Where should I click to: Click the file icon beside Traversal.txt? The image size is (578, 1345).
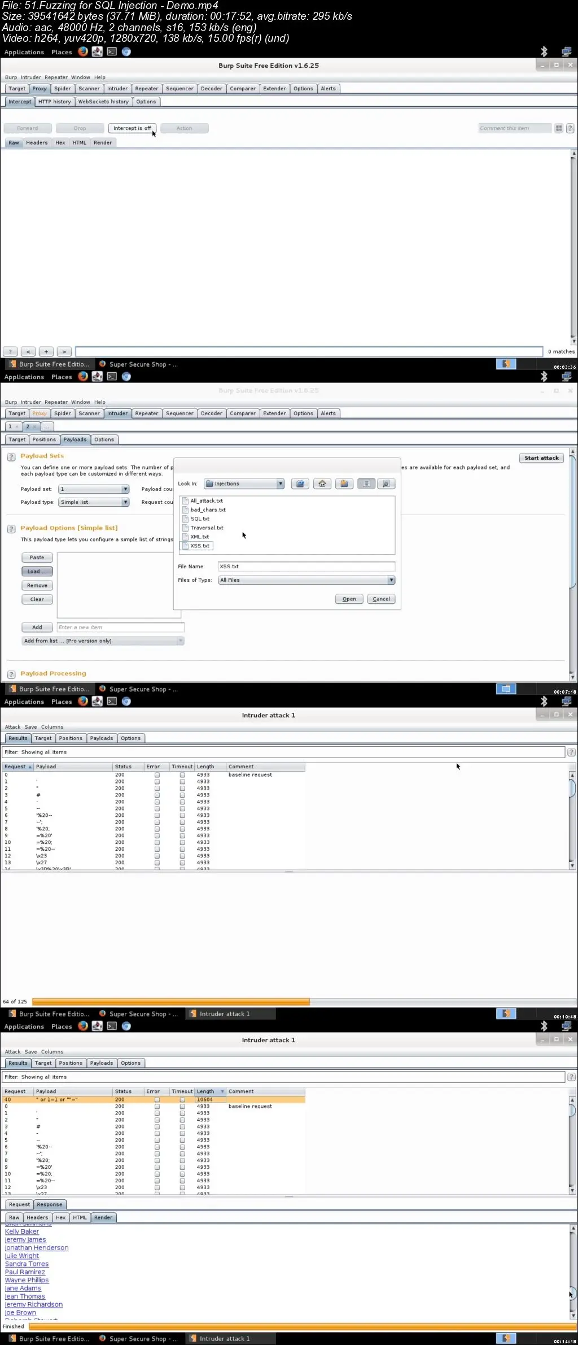pos(185,528)
